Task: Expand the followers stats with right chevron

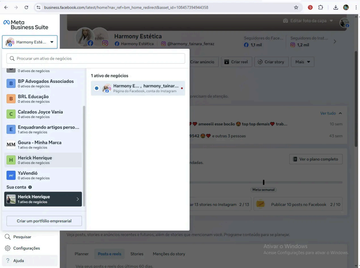Action: pos(335,42)
